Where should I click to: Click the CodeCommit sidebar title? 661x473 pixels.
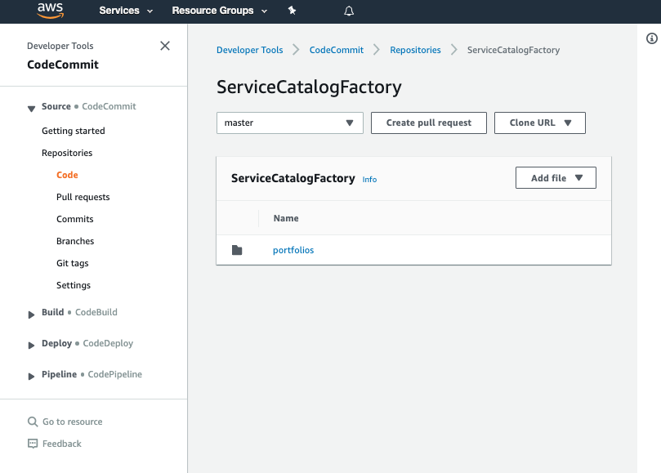click(63, 65)
